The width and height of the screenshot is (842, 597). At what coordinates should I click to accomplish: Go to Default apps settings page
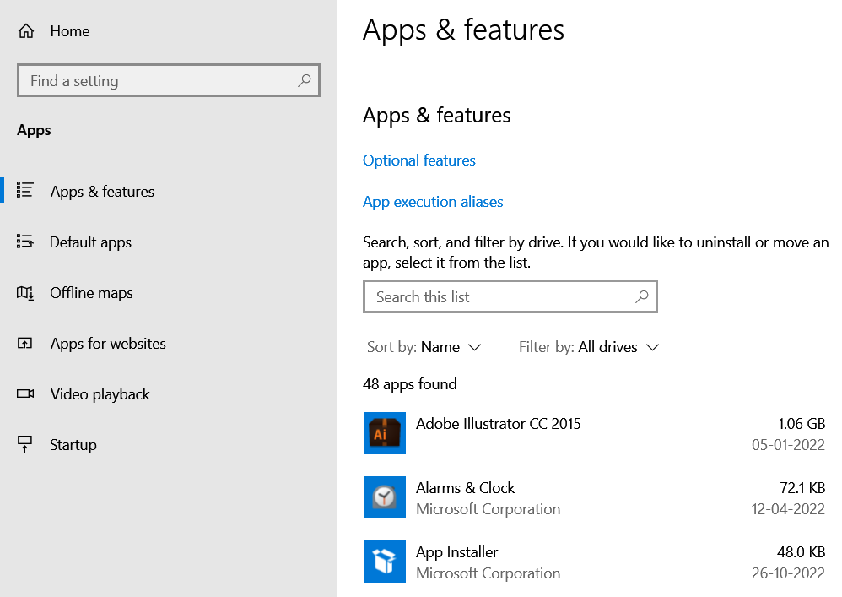pos(91,242)
